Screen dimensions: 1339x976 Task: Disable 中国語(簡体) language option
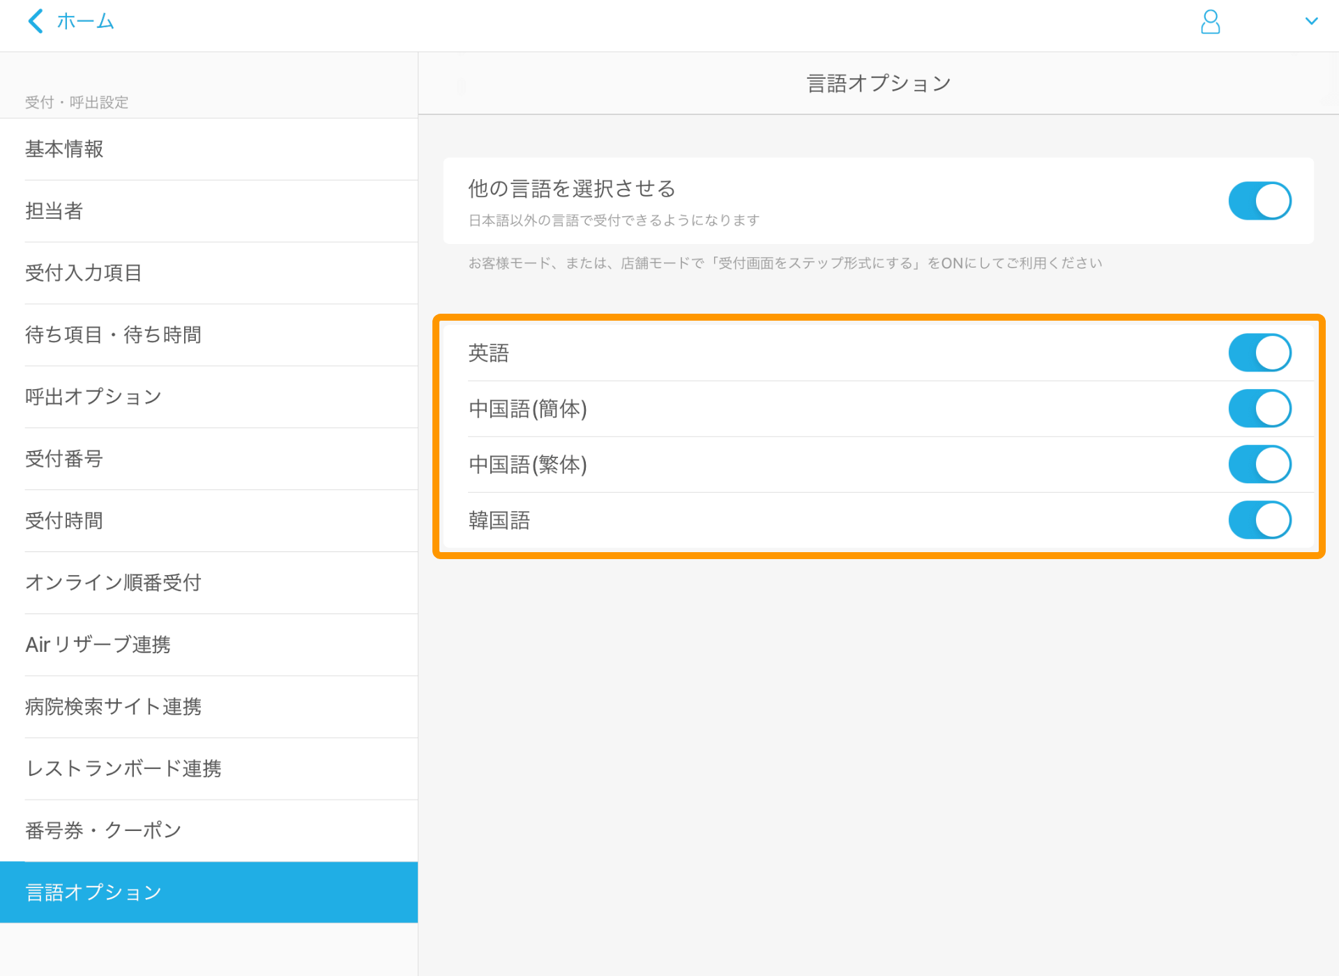click(1259, 408)
